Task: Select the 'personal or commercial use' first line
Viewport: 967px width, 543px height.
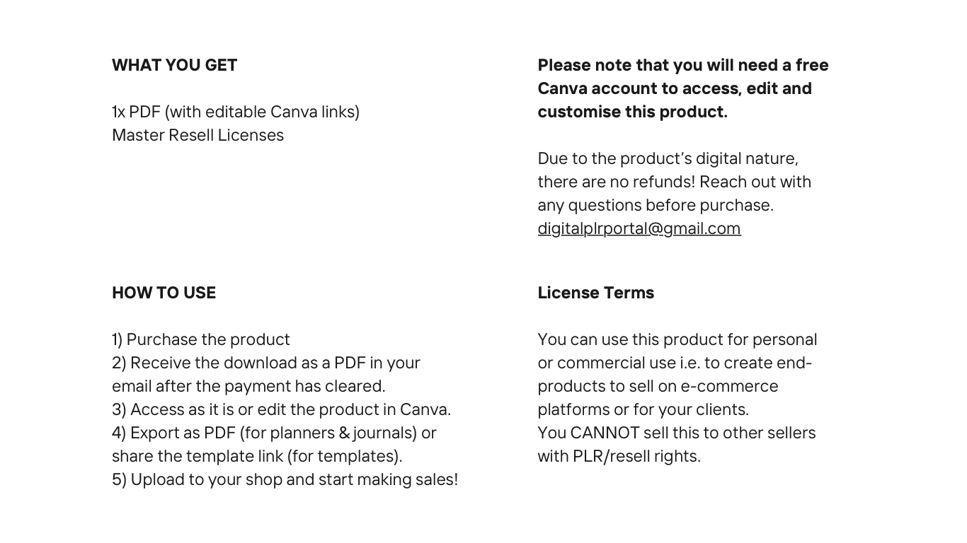Action: pyautogui.click(x=677, y=339)
